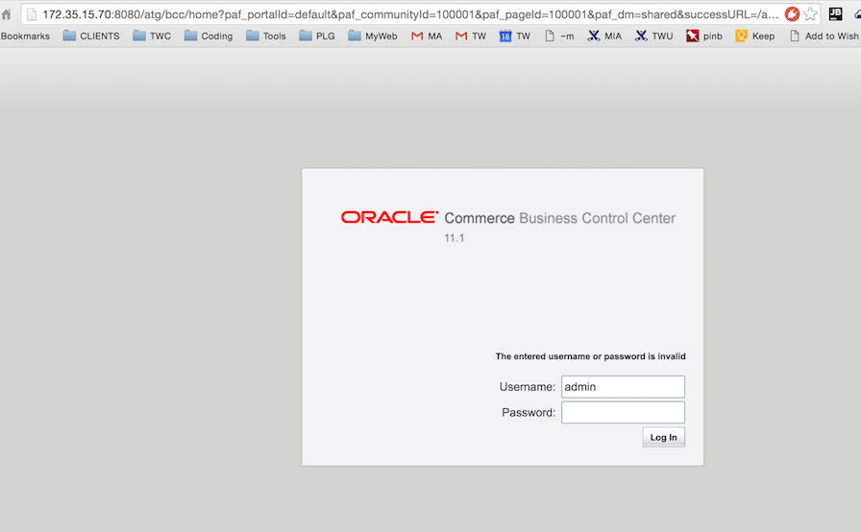Click the page icon in the address bar
This screenshot has height=532, width=861.
32,14
